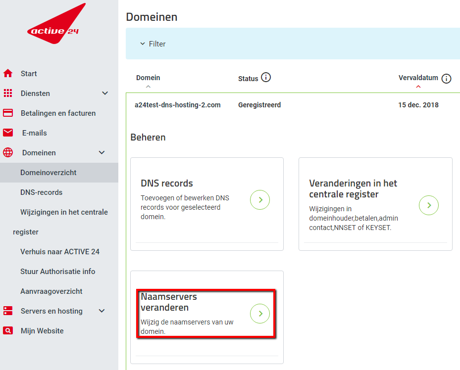460x370 pixels.
Task: Click the Active 24 logo
Action: pyautogui.click(x=56, y=24)
